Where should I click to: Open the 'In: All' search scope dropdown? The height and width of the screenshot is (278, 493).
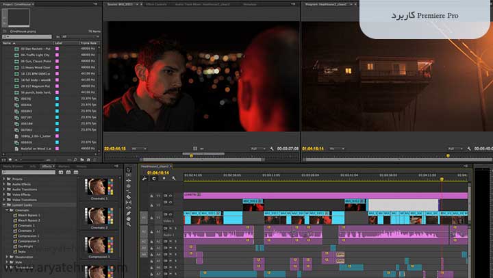tap(81, 37)
